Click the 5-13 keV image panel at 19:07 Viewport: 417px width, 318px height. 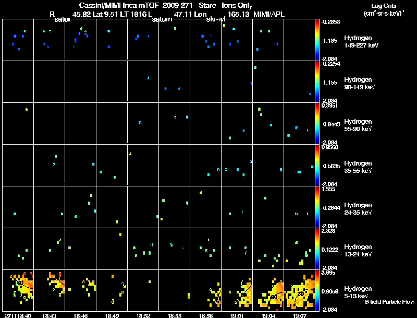(x=299, y=291)
